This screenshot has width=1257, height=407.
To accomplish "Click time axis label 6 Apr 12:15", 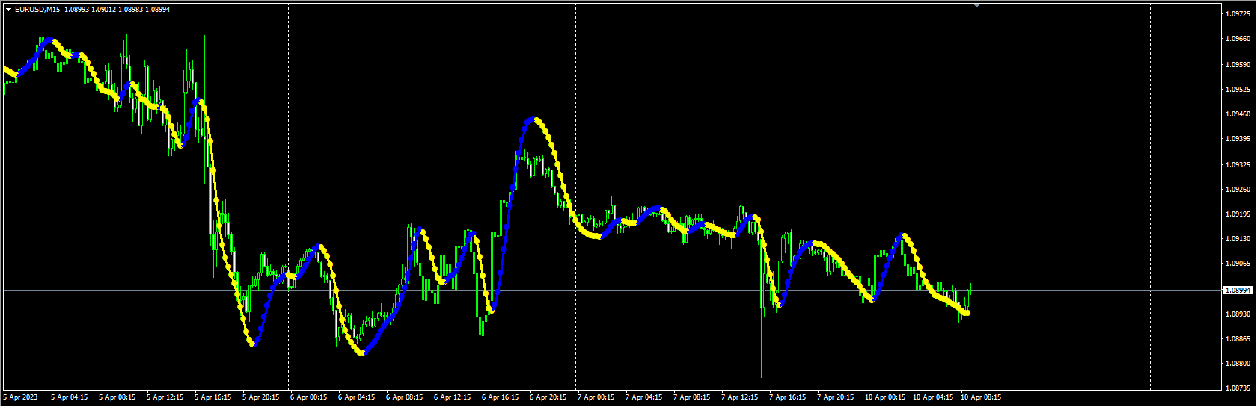I will tap(453, 397).
